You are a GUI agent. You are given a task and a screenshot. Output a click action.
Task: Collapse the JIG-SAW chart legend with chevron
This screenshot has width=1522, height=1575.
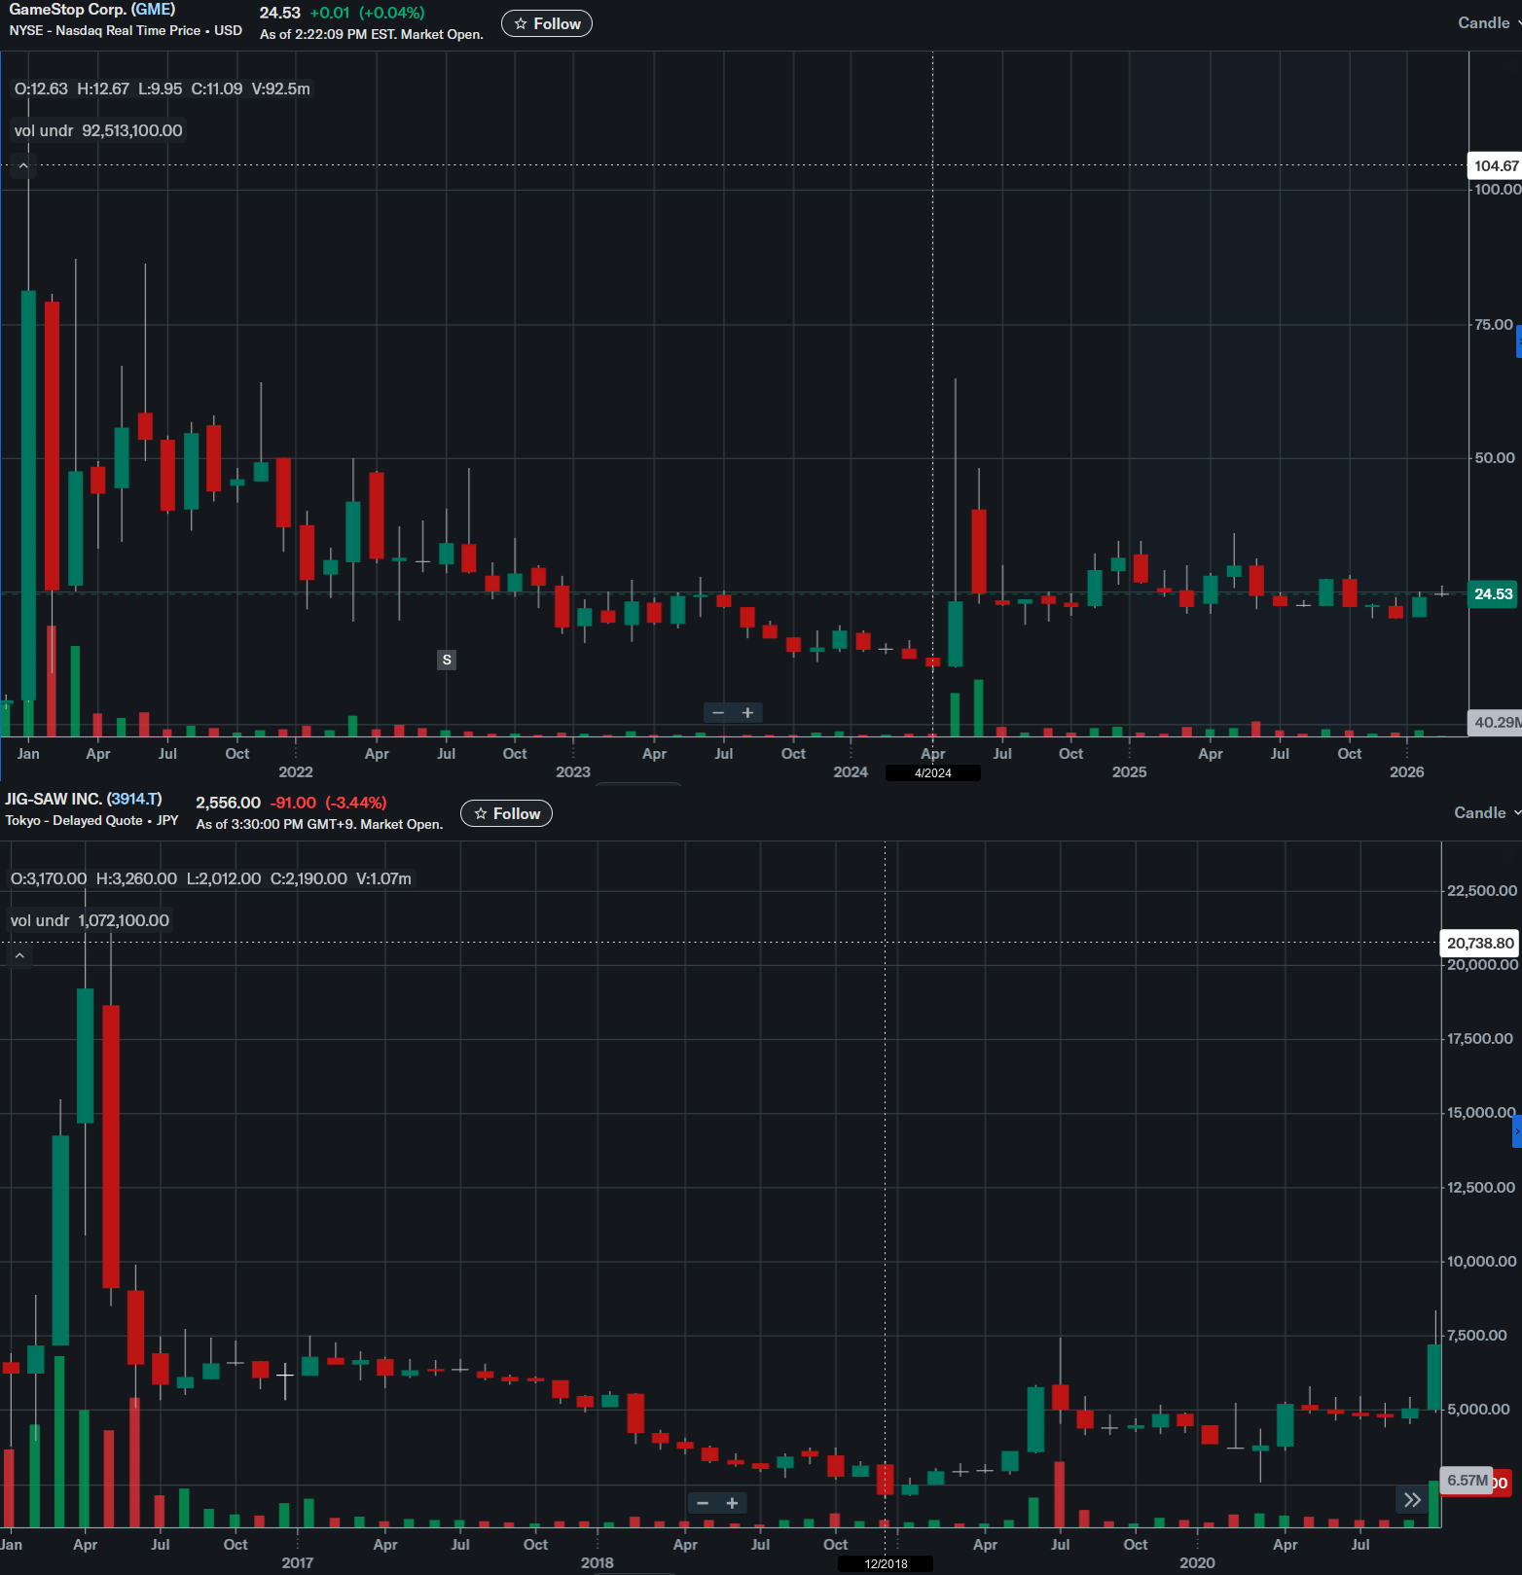(19, 956)
